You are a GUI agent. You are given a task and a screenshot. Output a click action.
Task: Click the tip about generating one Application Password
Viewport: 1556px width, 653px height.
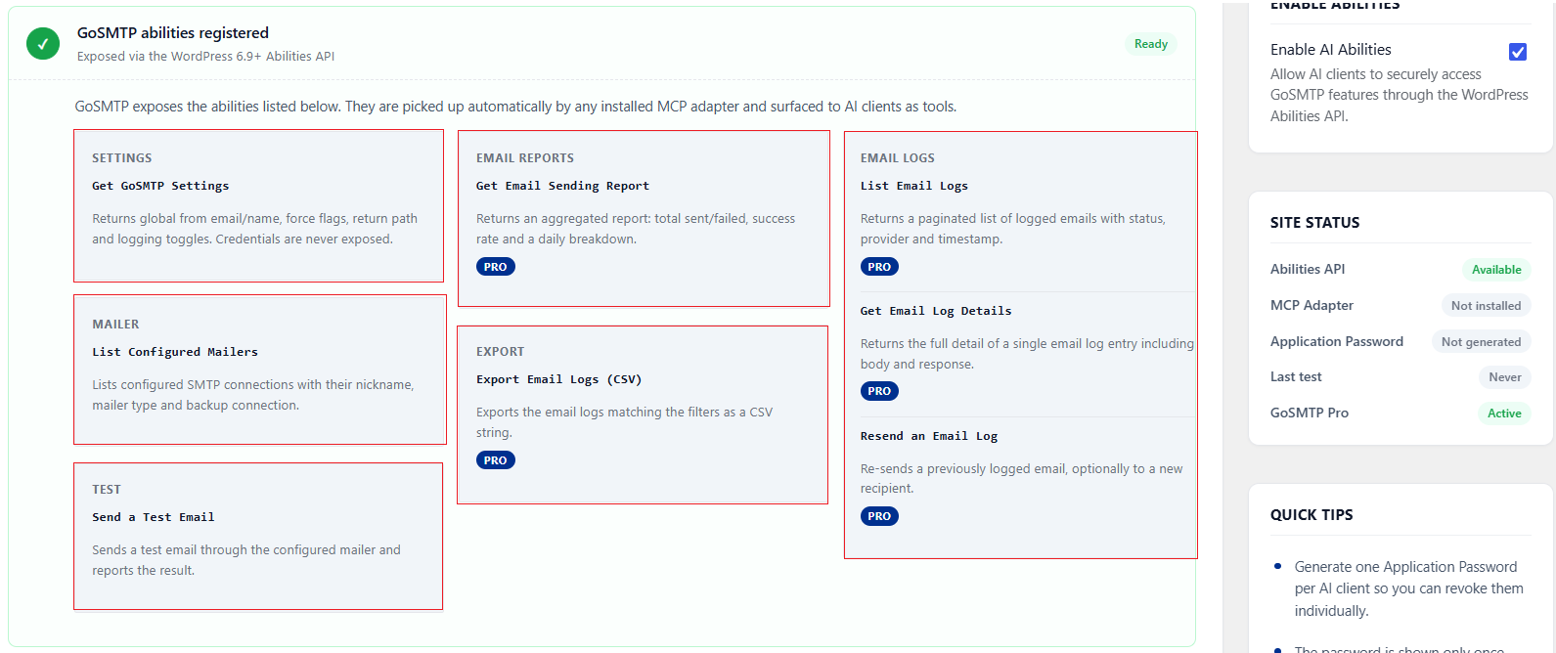click(1409, 588)
